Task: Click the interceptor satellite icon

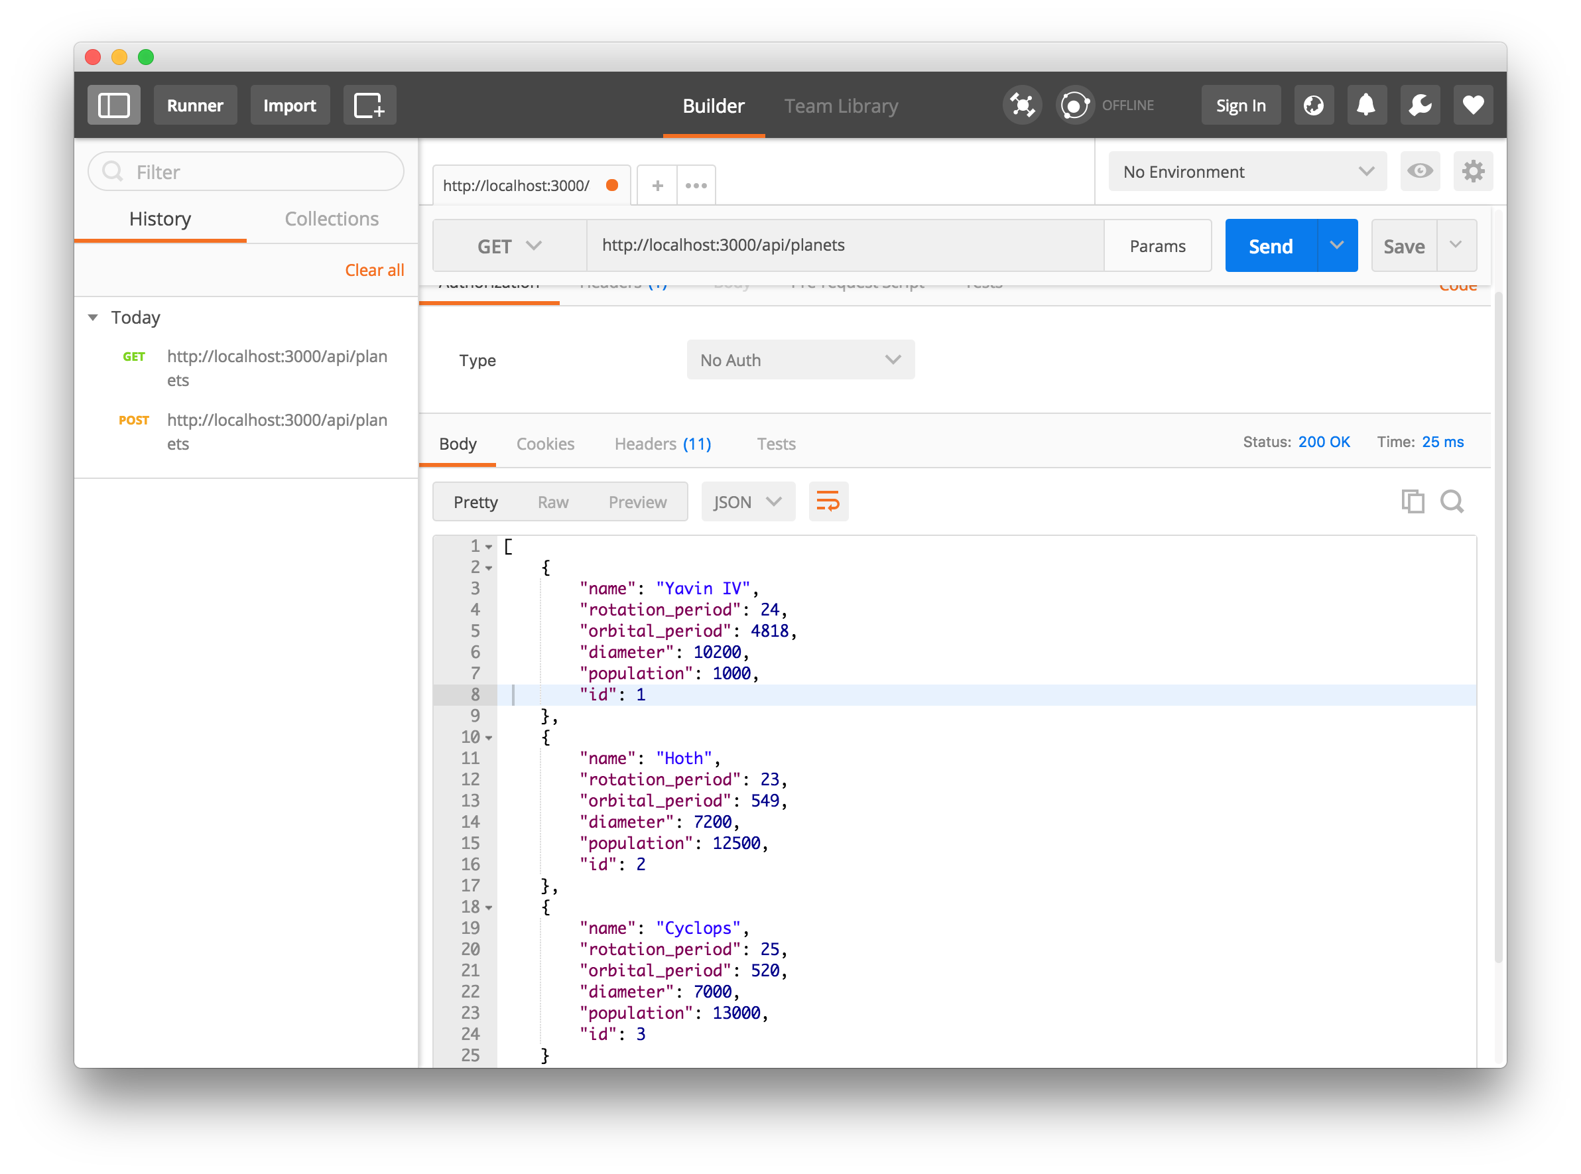Action: tap(1022, 105)
